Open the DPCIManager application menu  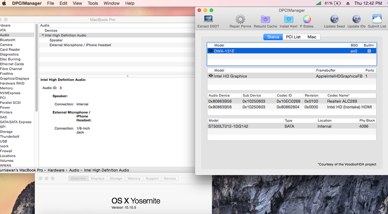(27, 3)
